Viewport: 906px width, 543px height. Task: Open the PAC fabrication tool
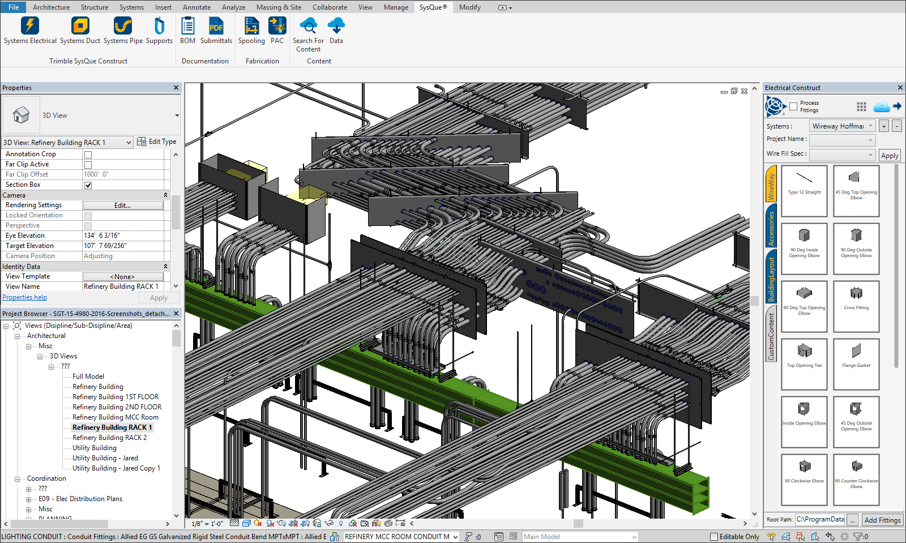tap(277, 31)
